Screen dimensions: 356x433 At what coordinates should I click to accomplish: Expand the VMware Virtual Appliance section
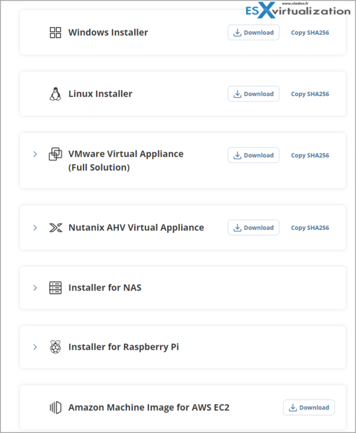pyautogui.click(x=35, y=154)
